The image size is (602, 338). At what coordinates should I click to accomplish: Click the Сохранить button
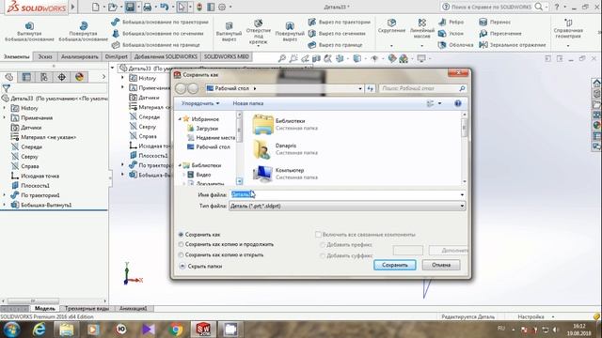395,265
